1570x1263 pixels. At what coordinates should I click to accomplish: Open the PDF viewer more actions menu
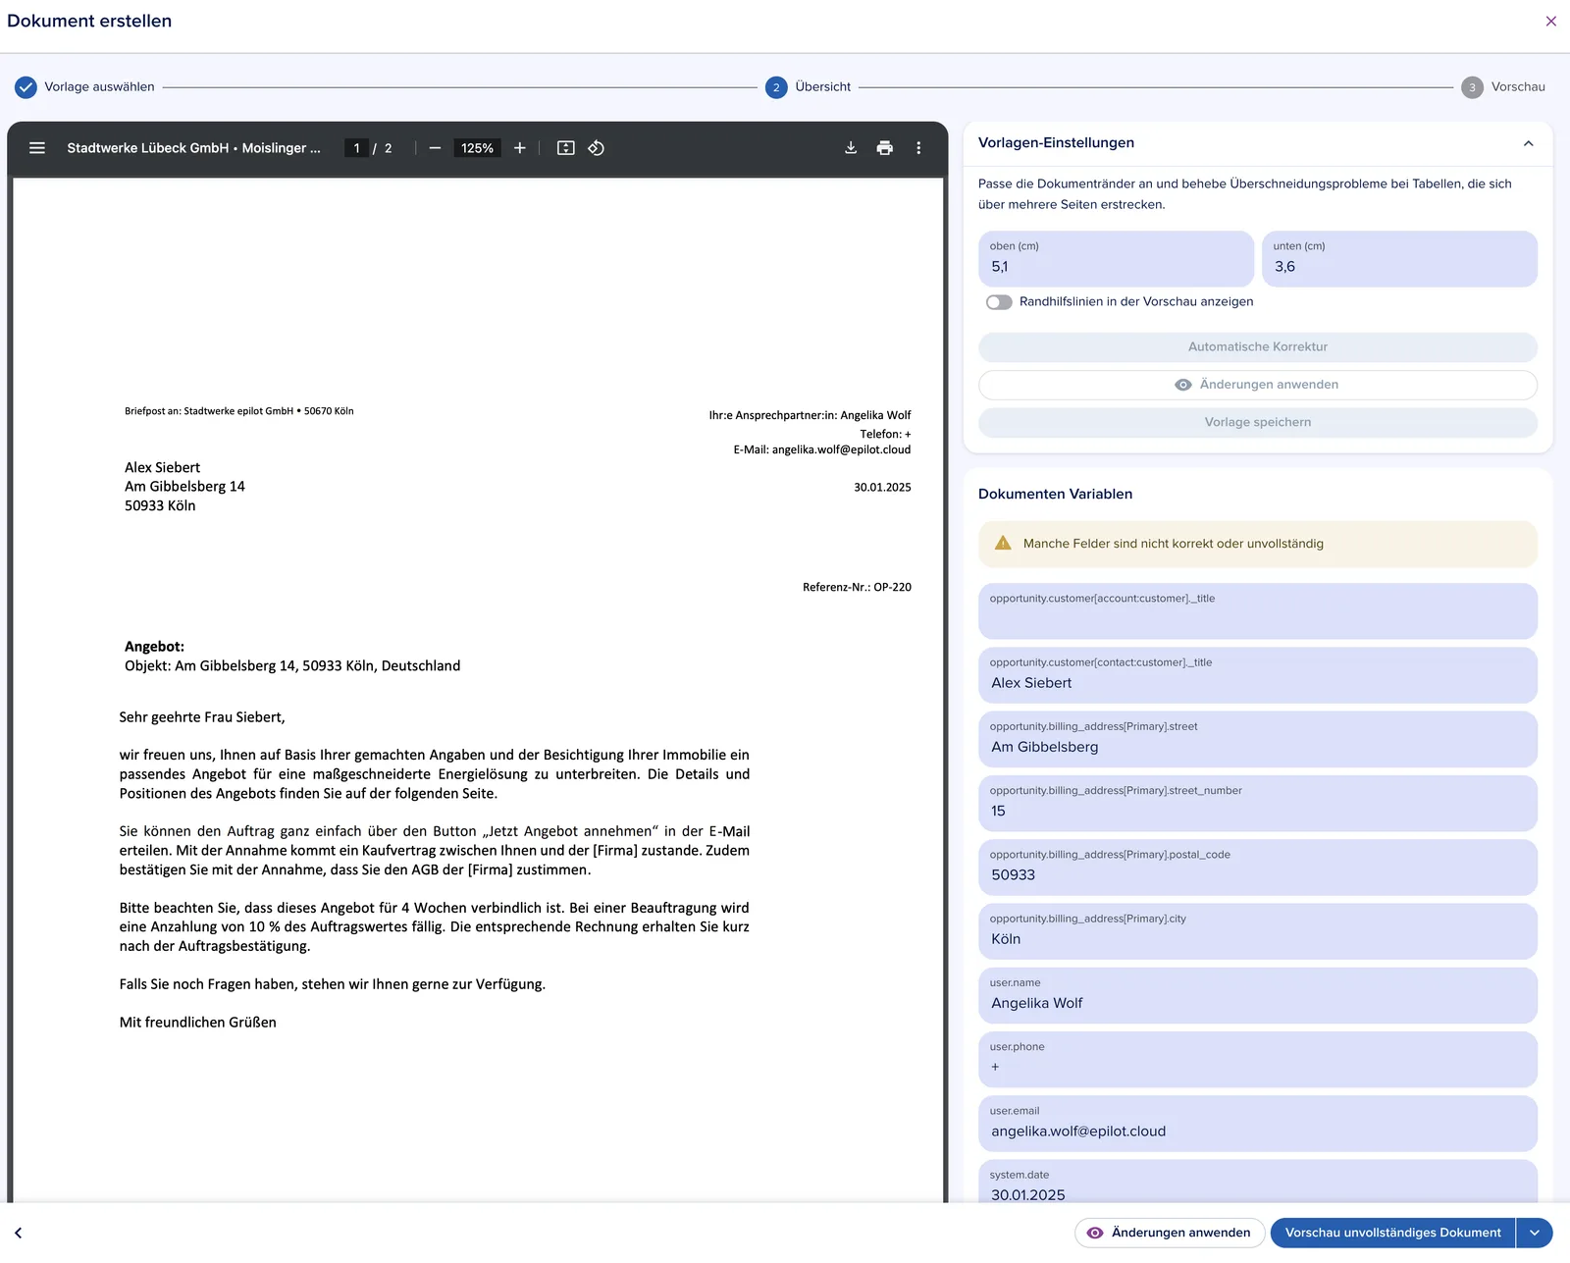pyautogui.click(x=918, y=148)
